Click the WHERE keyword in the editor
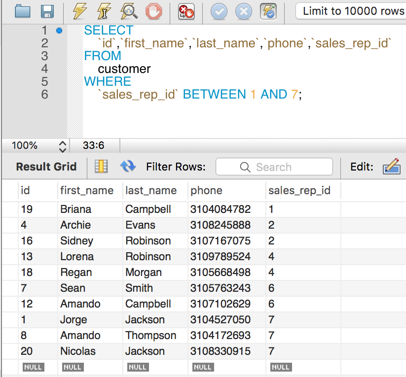 pyautogui.click(x=108, y=81)
